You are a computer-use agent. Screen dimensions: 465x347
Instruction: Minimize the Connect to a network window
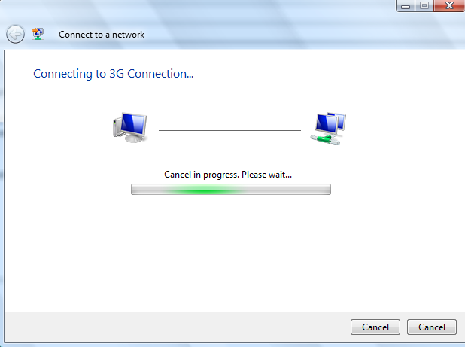click(406, 5)
